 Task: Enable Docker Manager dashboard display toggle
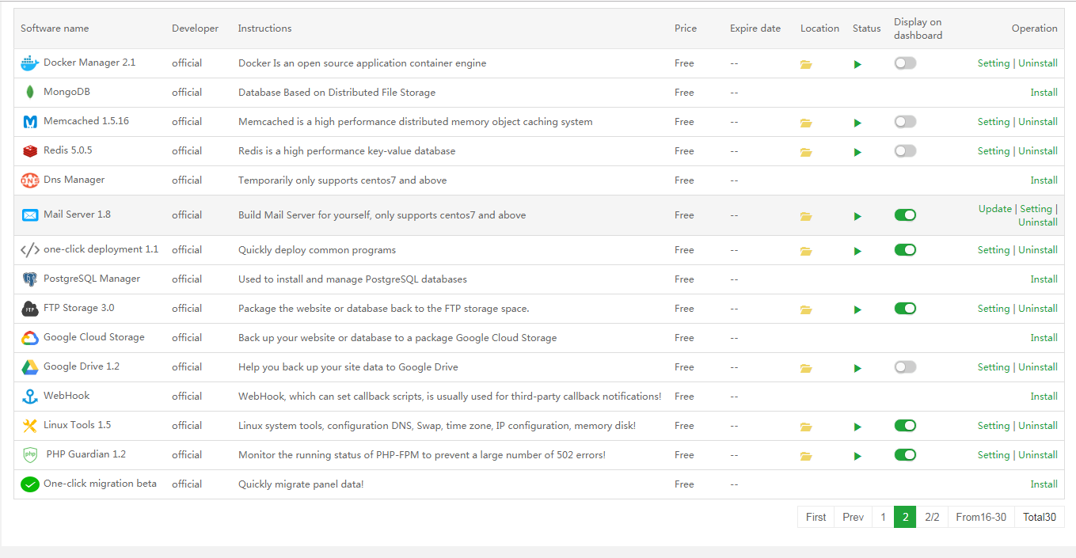(x=905, y=63)
